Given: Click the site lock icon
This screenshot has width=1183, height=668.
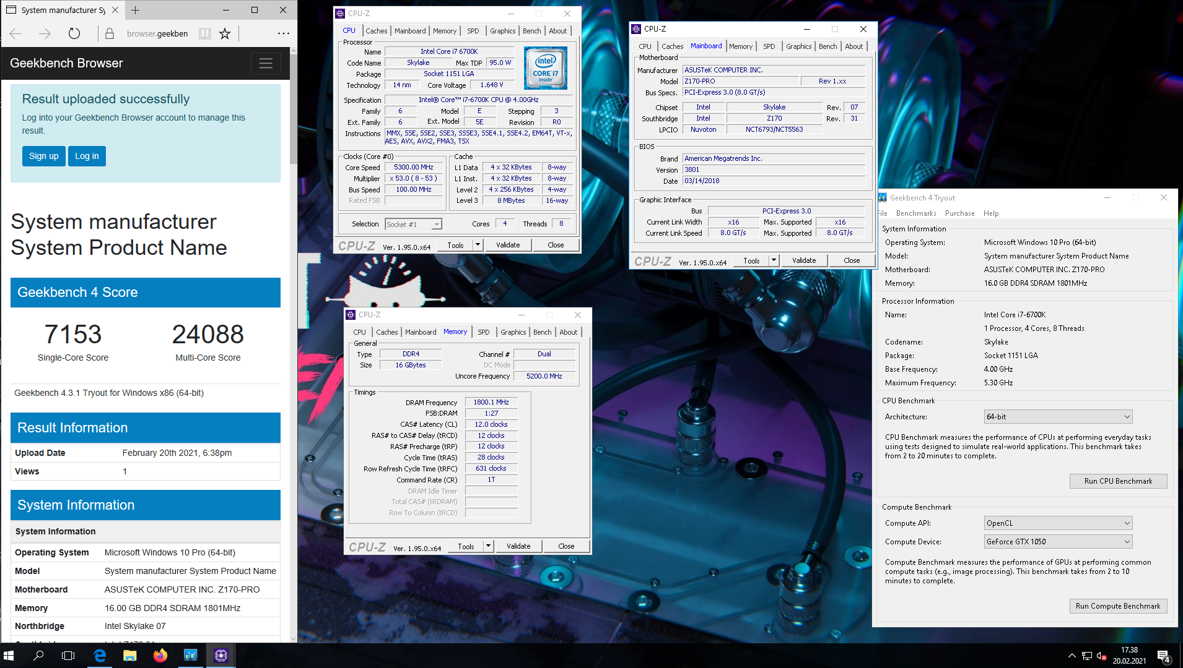Looking at the screenshot, I should coord(110,33).
